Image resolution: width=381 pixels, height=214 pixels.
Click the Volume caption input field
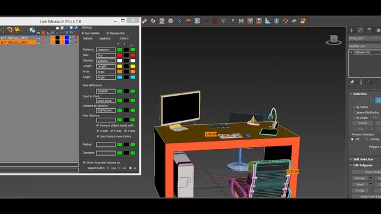click(x=106, y=61)
